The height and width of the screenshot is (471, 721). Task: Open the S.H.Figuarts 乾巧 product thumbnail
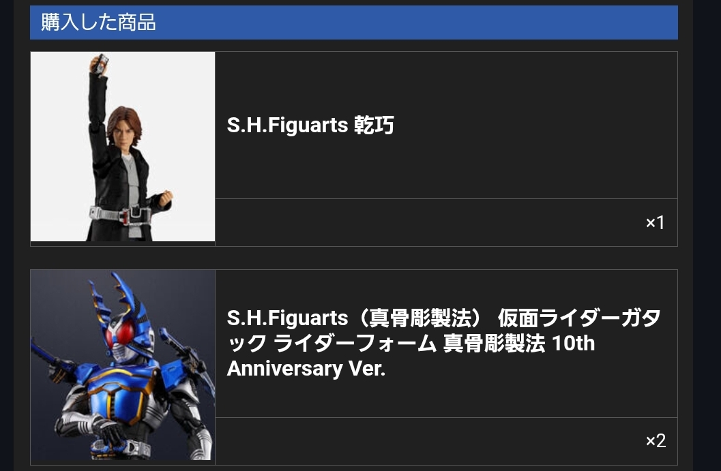[x=123, y=146]
